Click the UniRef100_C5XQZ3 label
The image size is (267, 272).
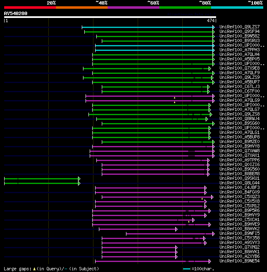[x=239, y=197]
